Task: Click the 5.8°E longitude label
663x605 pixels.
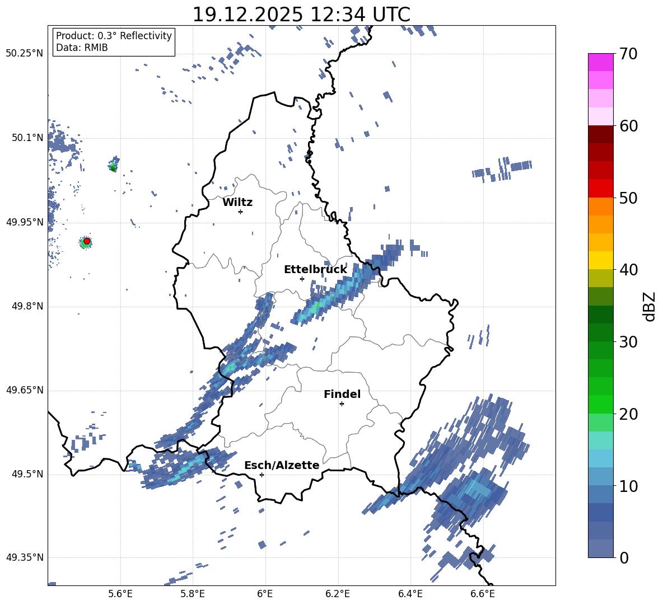Action: point(193,594)
